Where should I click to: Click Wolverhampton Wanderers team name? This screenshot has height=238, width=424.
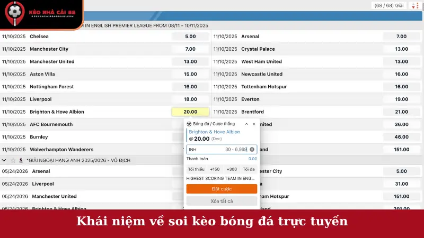coord(61,150)
